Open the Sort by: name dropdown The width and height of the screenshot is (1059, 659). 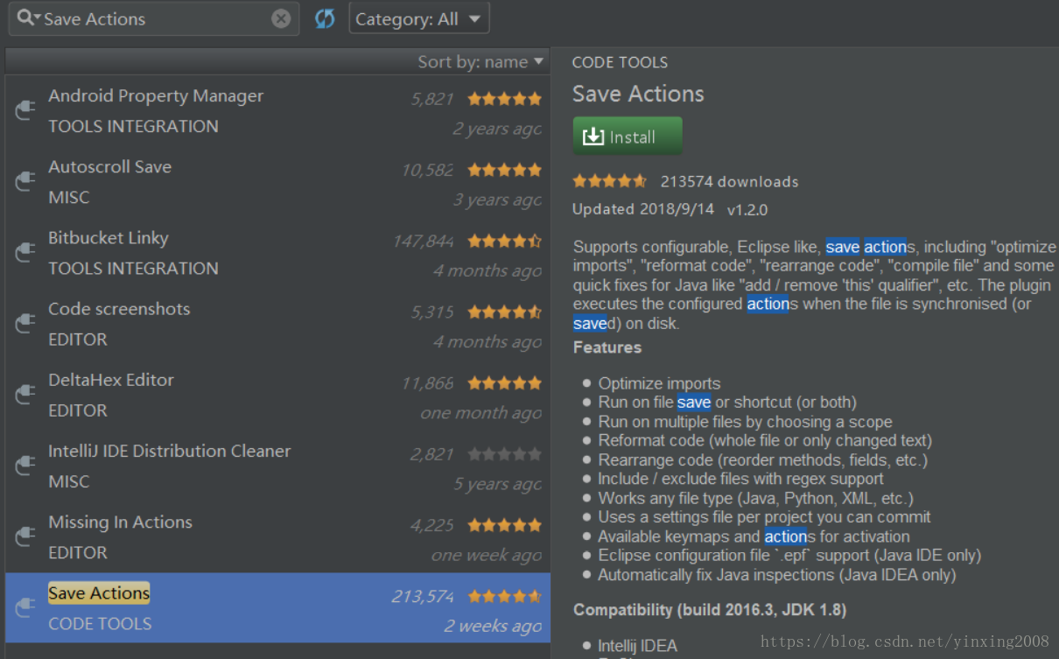pos(480,61)
